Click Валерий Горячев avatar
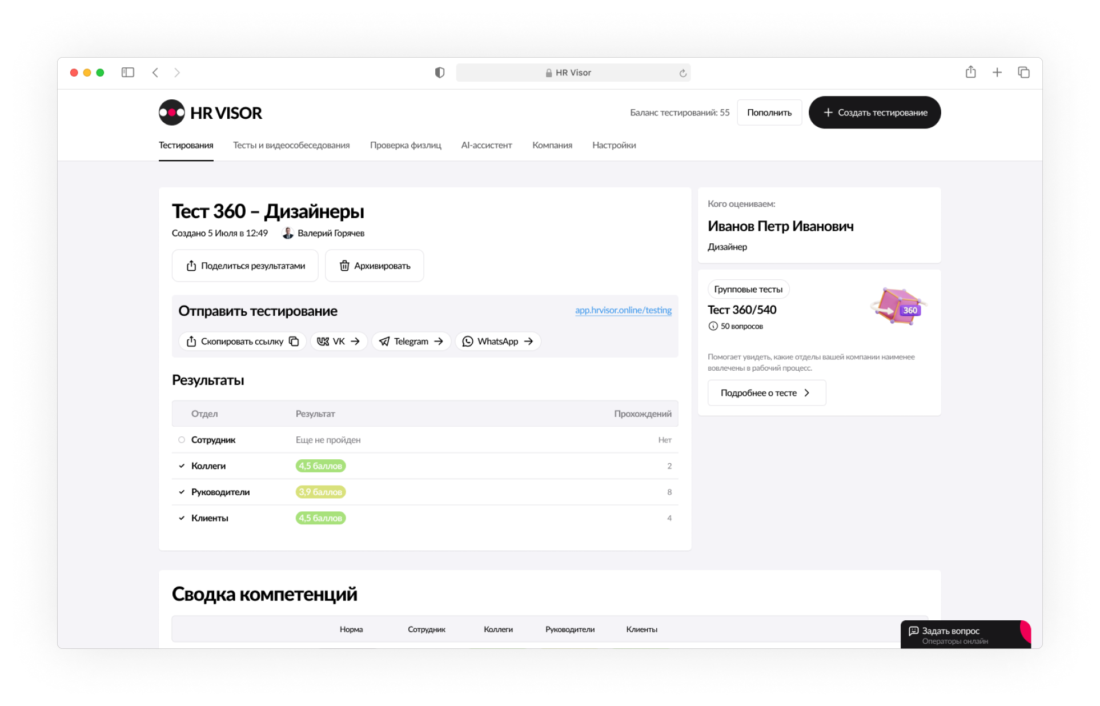 [288, 233]
